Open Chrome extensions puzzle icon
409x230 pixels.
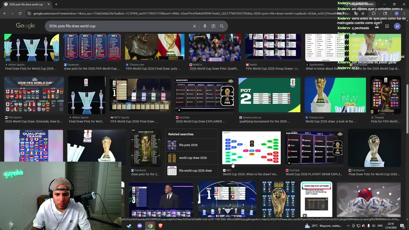coord(374,13)
